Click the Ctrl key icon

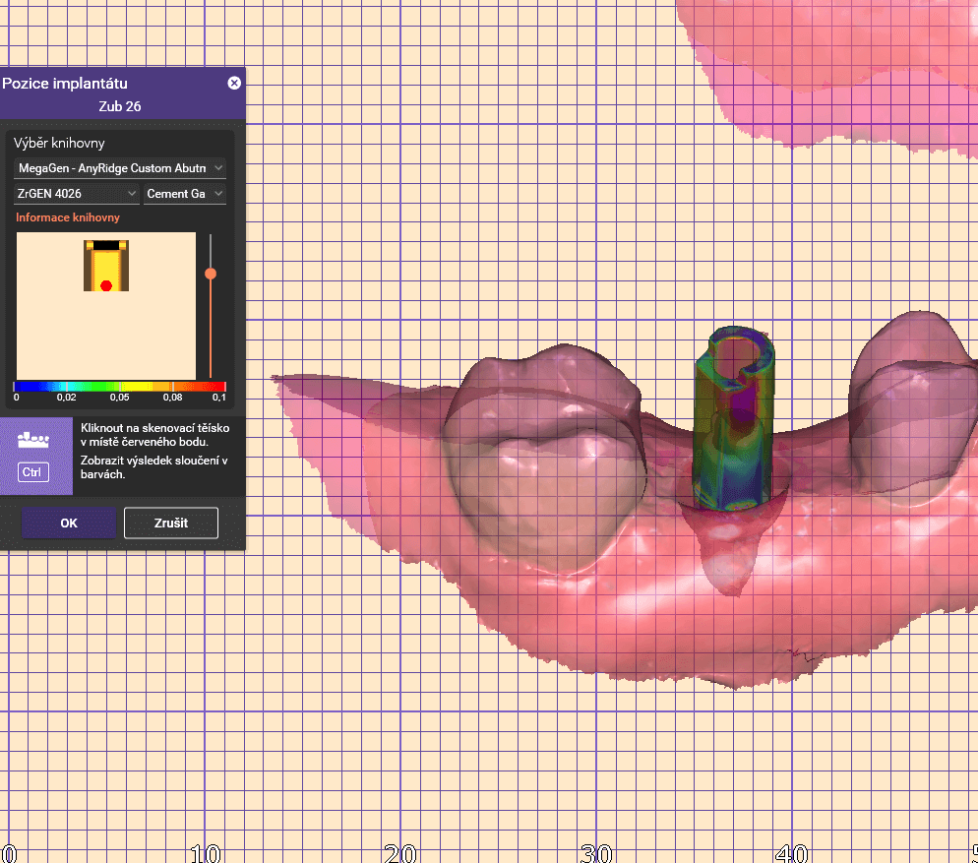[x=34, y=472]
